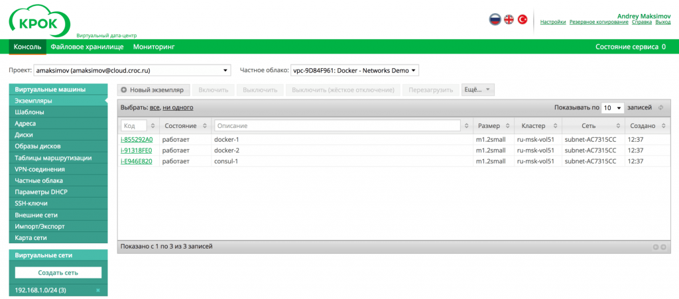The image size is (679, 299).
Task: Remove the 192.168.1.0/24 network with x icon
Action: click(x=98, y=290)
